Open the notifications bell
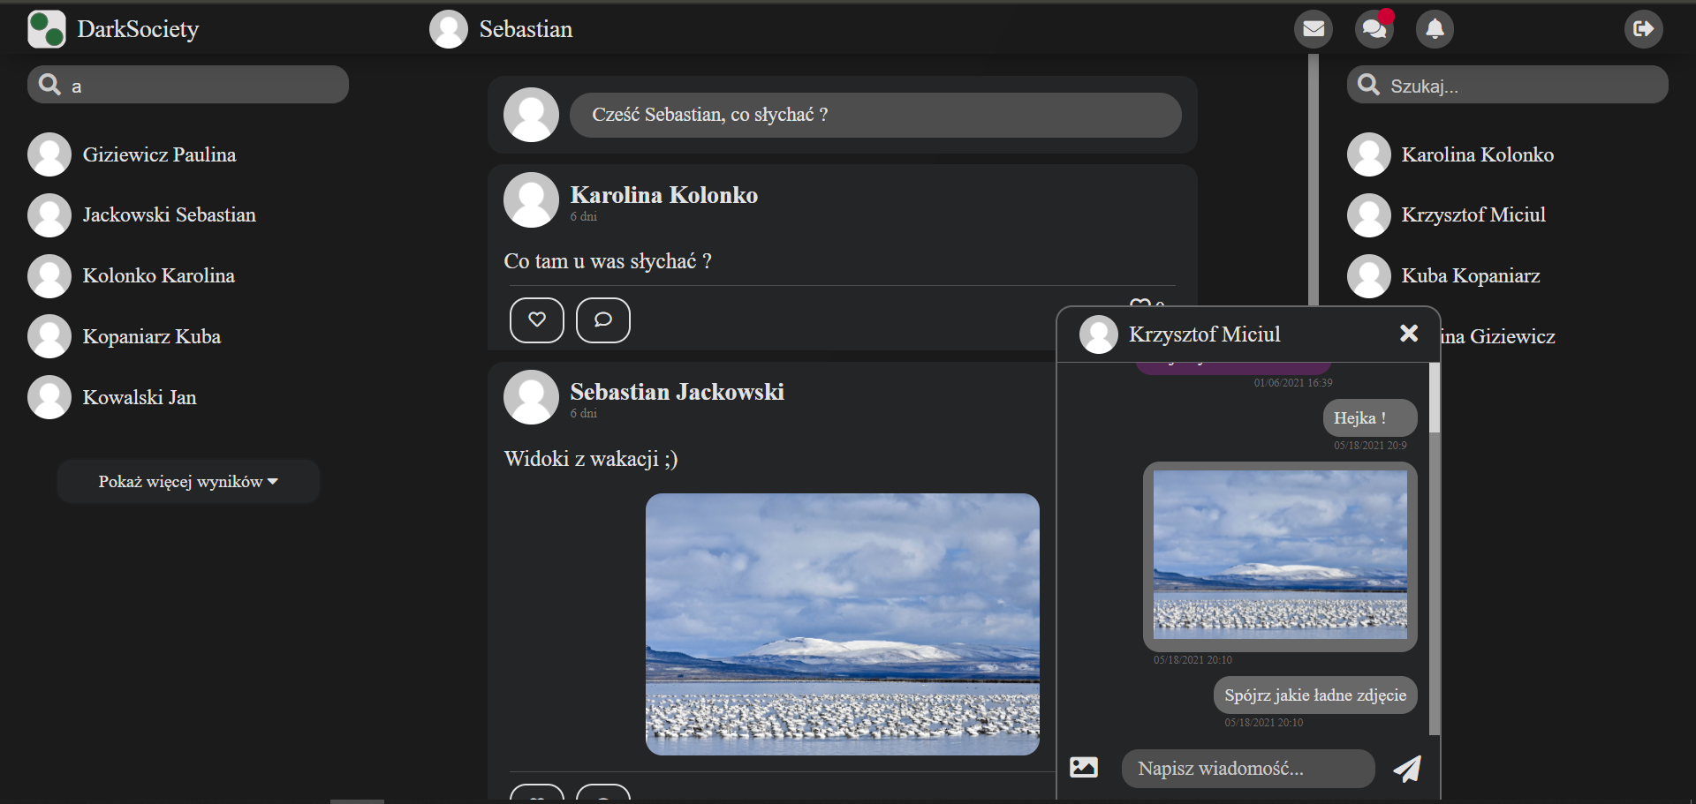Image resolution: width=1696 pixels, height=804 pixels. [x=1434, y=28]
